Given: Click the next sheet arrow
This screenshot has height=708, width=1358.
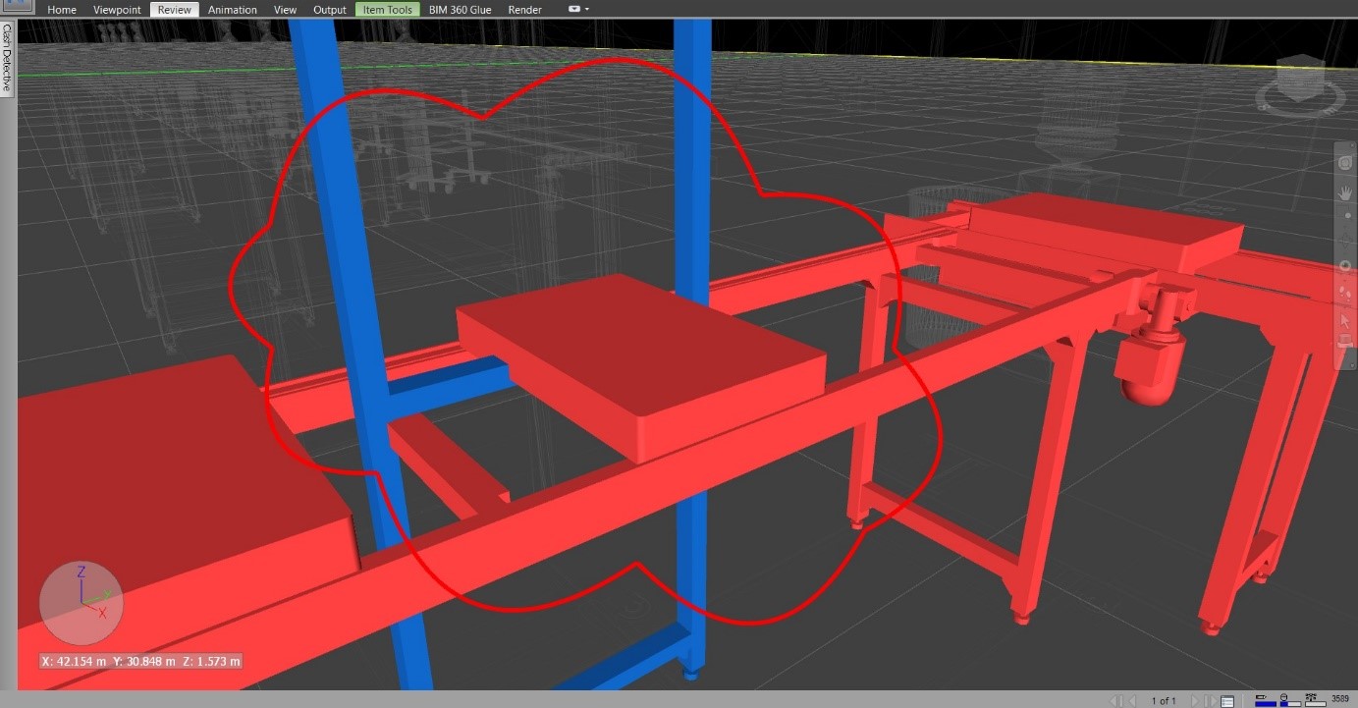Looking at the screenshot, I should [1195, 700].
